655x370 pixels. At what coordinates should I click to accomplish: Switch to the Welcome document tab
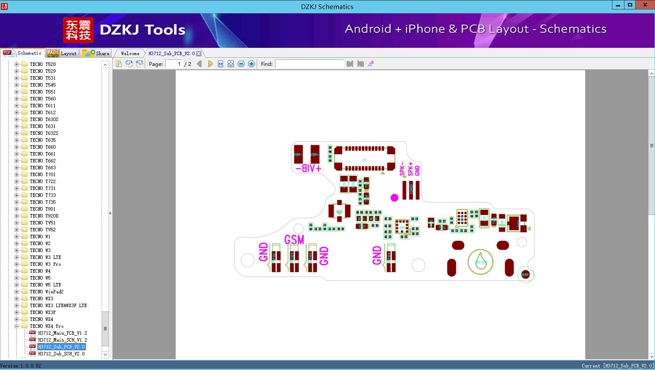130,53
